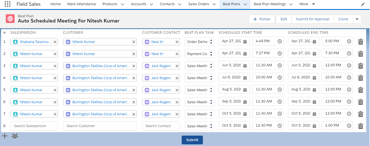Click Submit for Approval button
Screen dimensions: 370x146
coord(313,19)
